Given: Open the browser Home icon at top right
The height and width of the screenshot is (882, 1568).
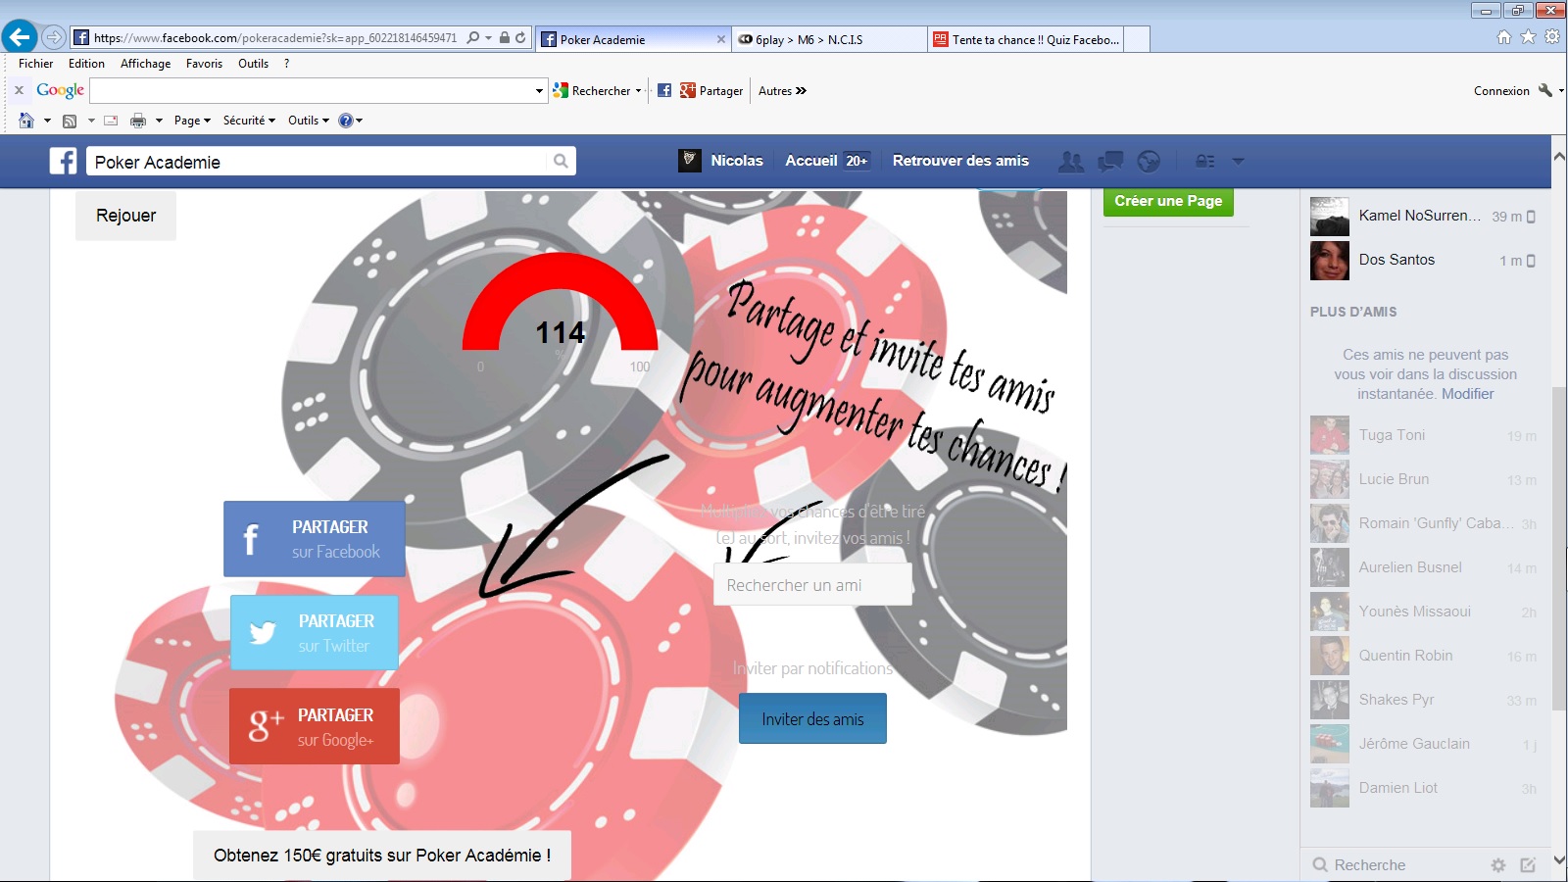Looking at the screenshot, I should [x=1504, y=37].
